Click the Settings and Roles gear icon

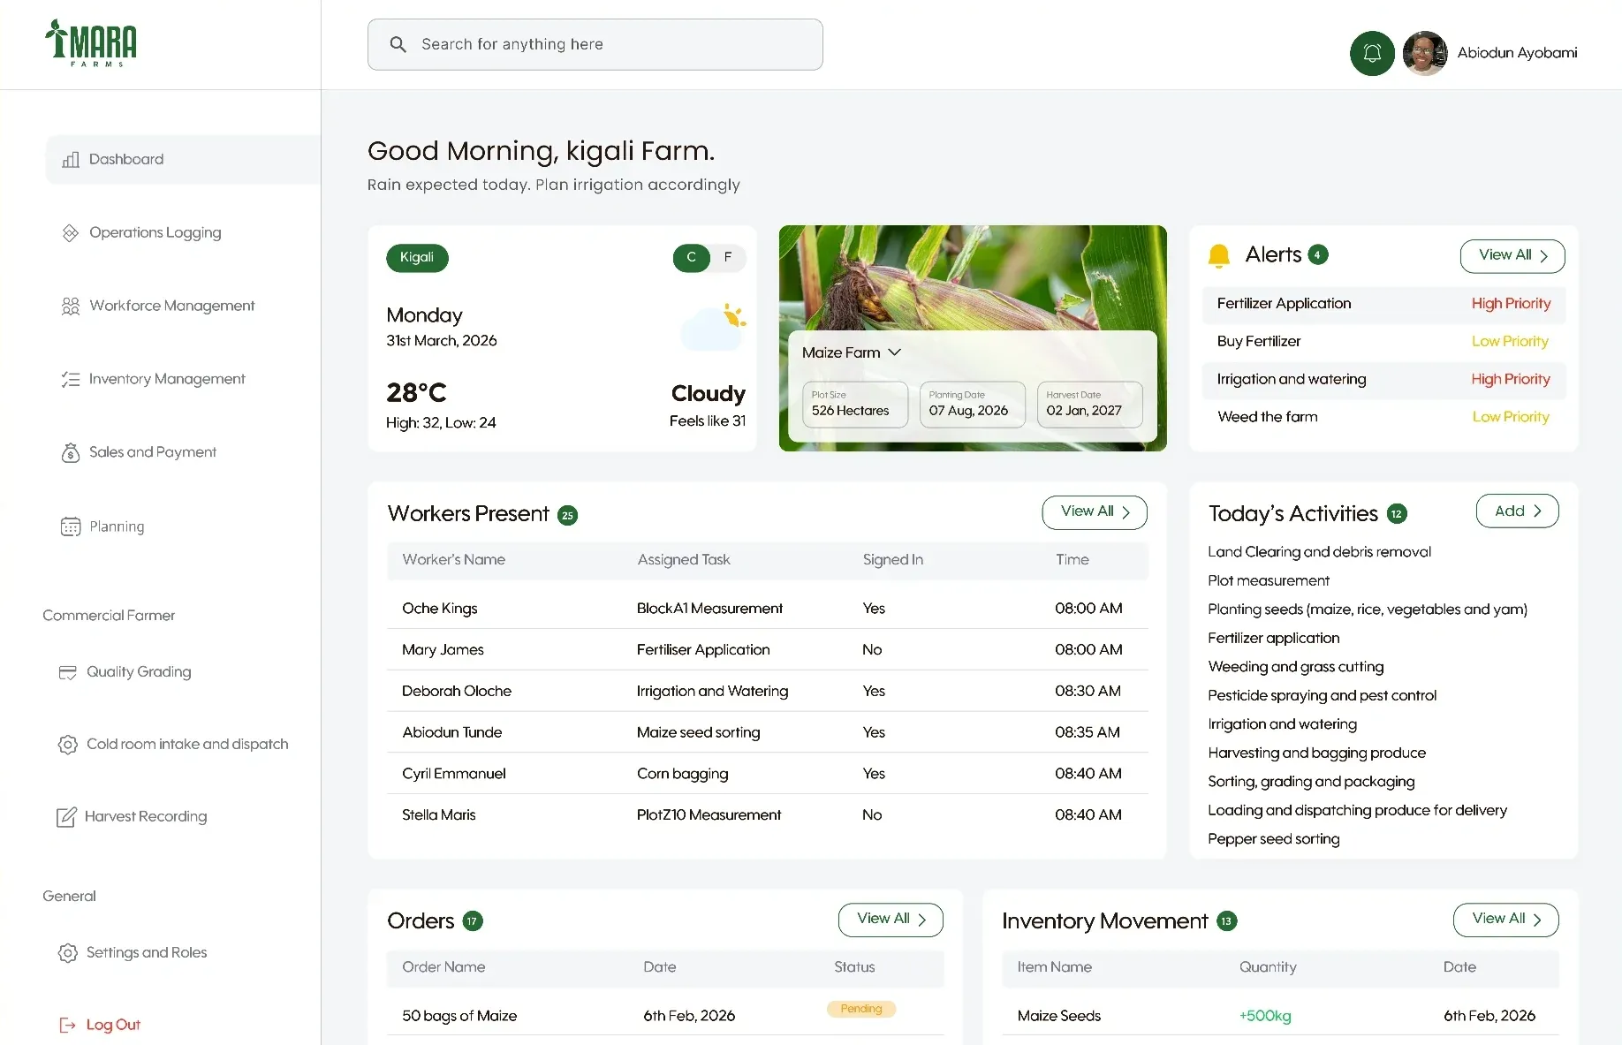coord(68,953)
